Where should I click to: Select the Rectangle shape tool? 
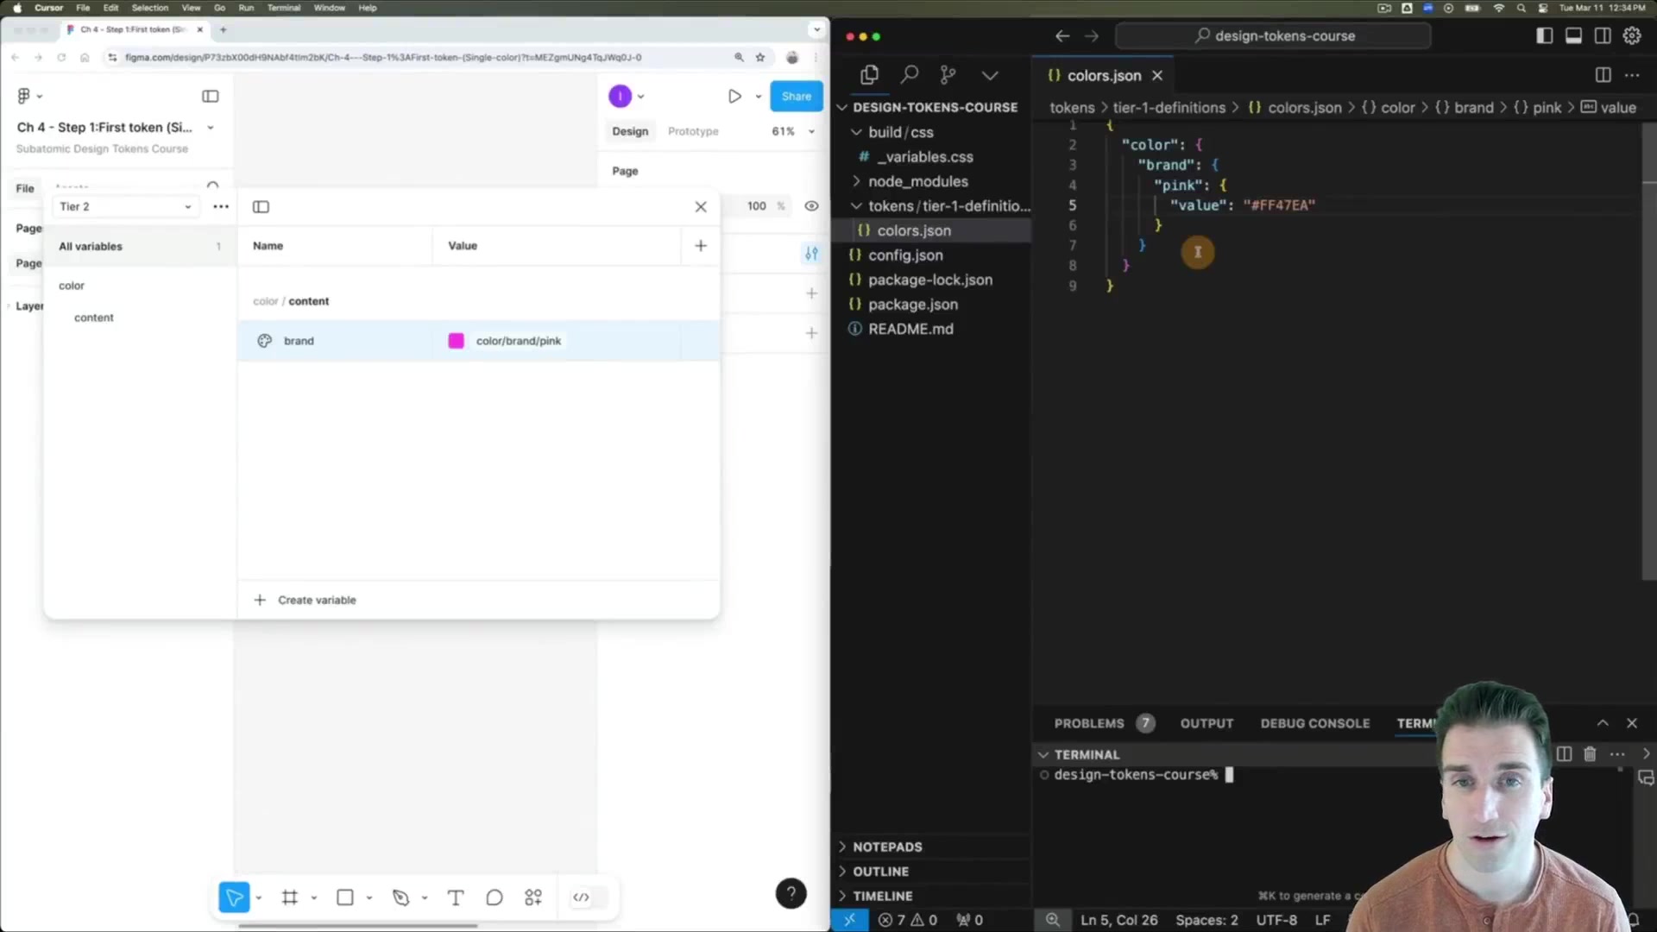pyautogui.click(x=345, y=897)
